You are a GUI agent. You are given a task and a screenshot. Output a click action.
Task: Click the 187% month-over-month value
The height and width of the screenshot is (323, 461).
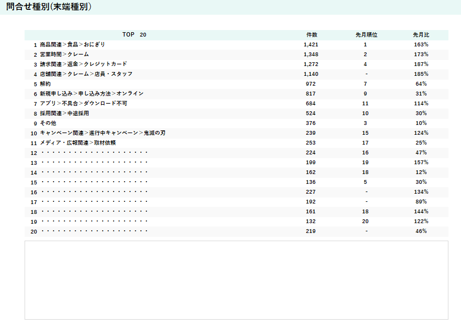point(421,64)
